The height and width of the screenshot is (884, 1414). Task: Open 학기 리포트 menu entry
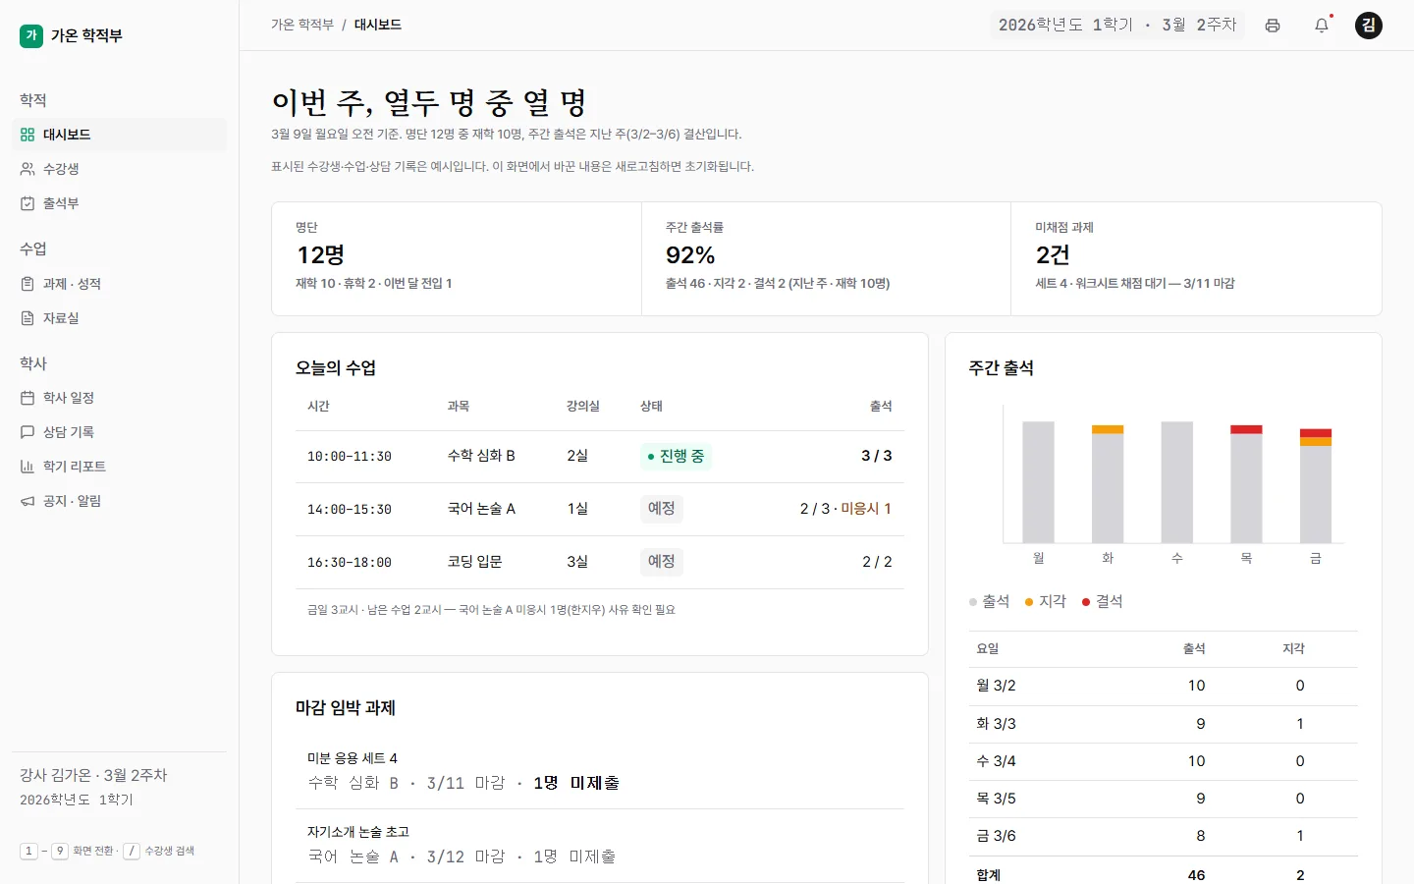119,467
